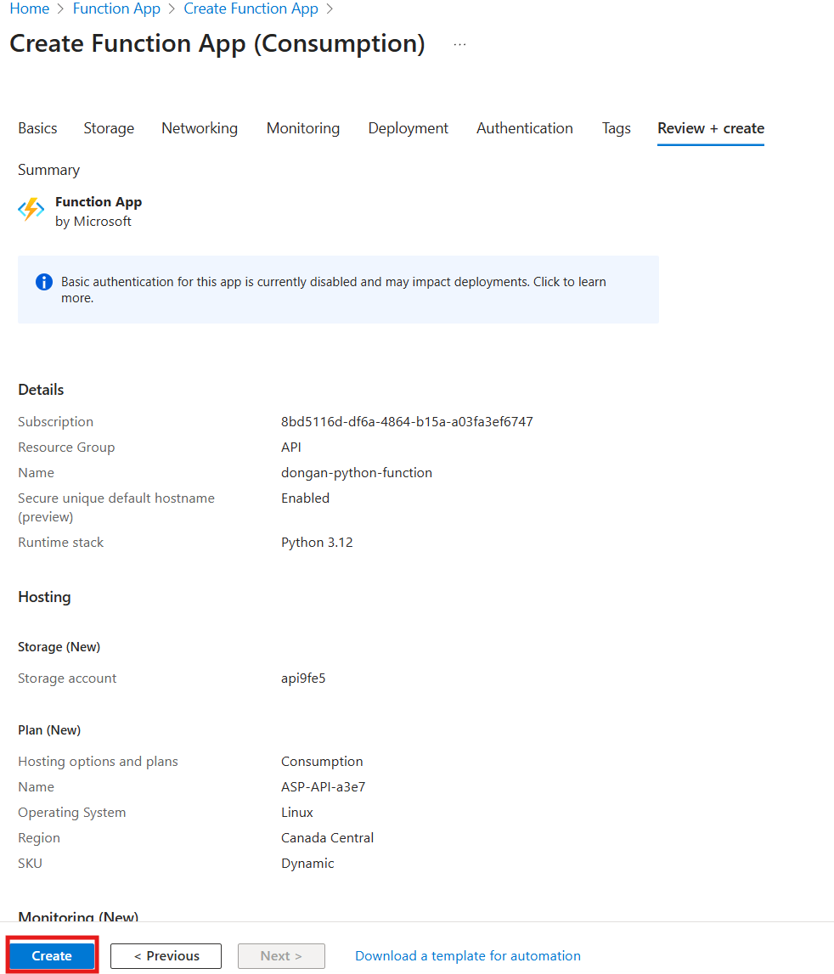
Task: Open the ellipsis more options menu
Action: tap(459, 44)
